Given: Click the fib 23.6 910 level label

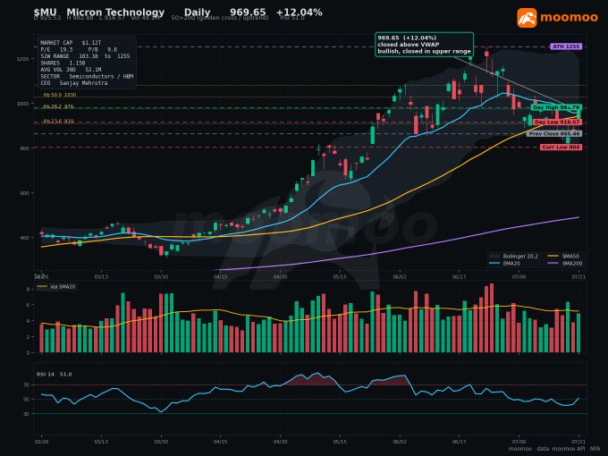Looking at the screenshot, I should point(58,122).
